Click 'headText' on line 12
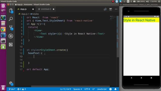Image resolution: width=161 pixels, height=91 pixels. pyautogui.click(x=34, y=53)
